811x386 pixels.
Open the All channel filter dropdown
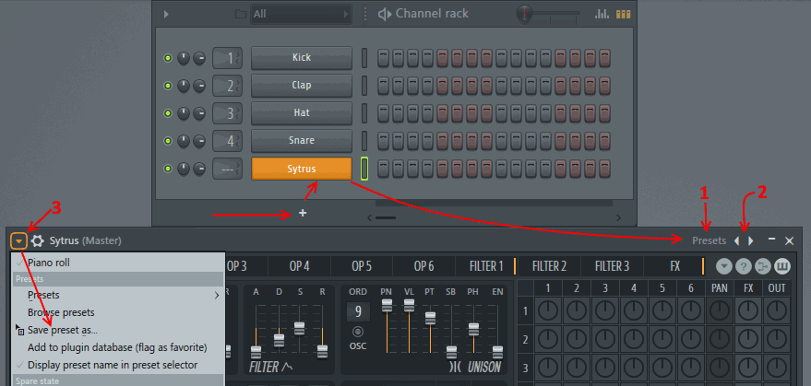point(301,14)
